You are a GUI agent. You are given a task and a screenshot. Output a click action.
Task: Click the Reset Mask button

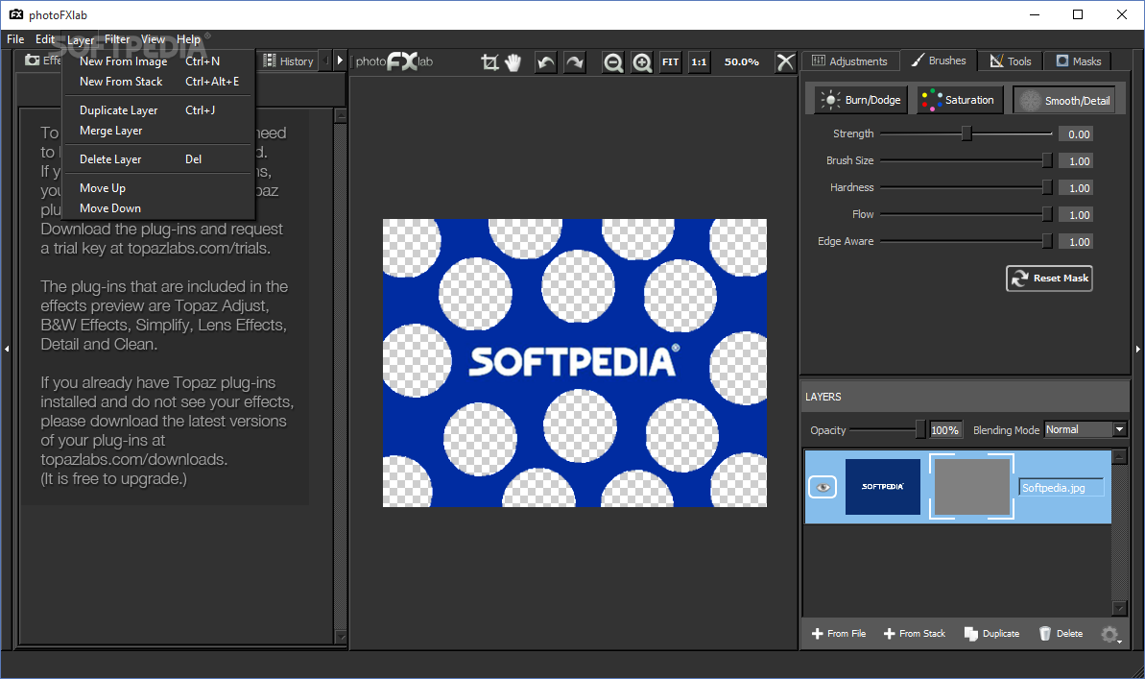coord(1049,279)
